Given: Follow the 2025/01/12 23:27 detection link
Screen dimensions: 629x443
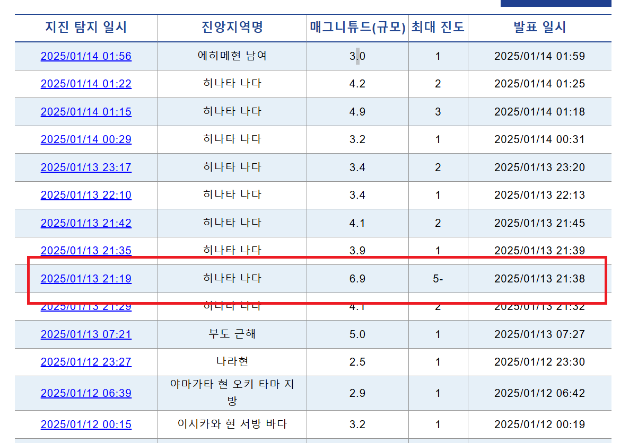Looking at the screenshot, I should pyautogui.click(x=86, y=362).
